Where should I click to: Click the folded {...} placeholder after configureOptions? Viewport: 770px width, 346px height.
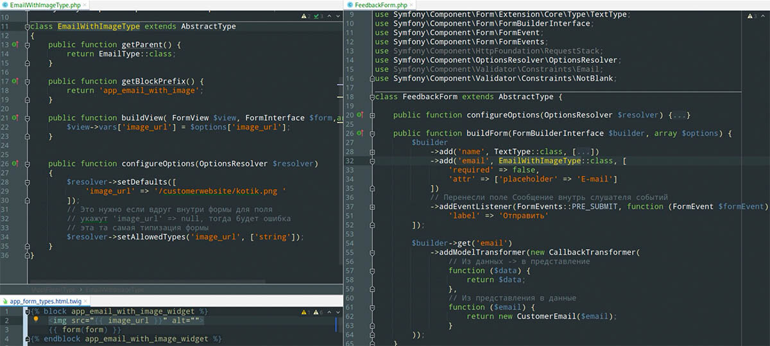pos(679,115)
